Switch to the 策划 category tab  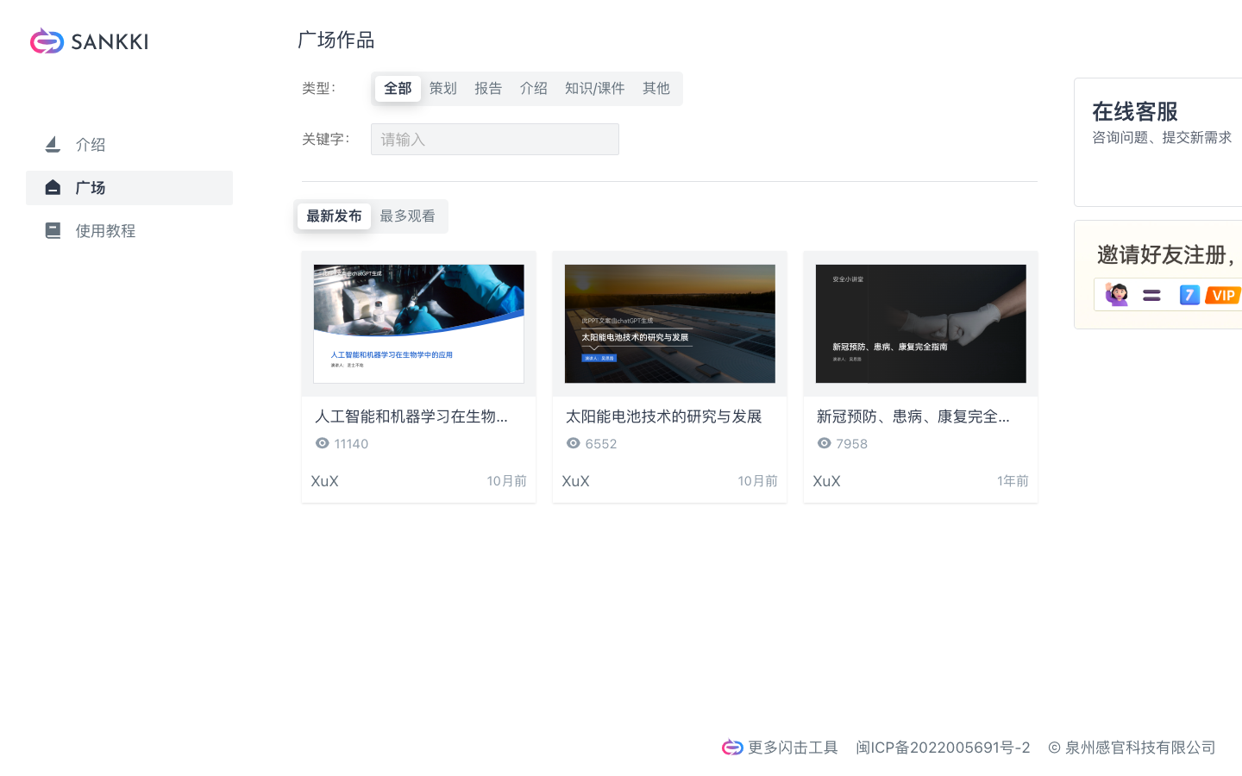[442, 87]
